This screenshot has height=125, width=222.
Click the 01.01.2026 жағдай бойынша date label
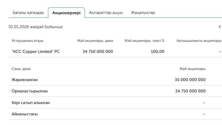click(36, 27)
